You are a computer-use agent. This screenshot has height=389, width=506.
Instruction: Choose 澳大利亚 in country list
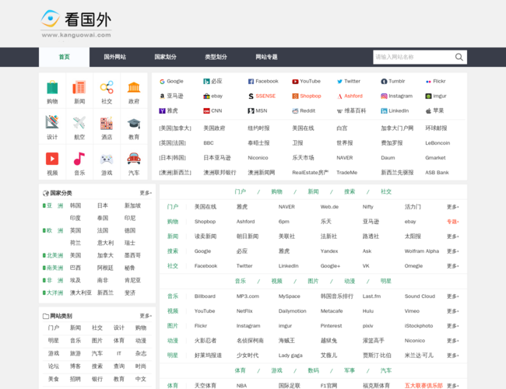pyautogui.click(x=81, y=293)
